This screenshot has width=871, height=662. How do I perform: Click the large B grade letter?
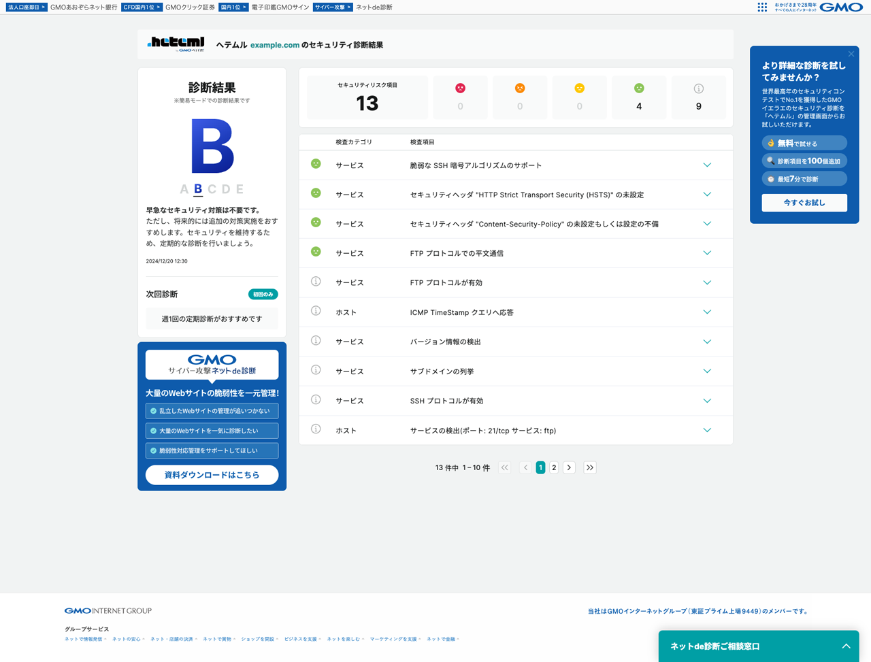tap(212, 146)
